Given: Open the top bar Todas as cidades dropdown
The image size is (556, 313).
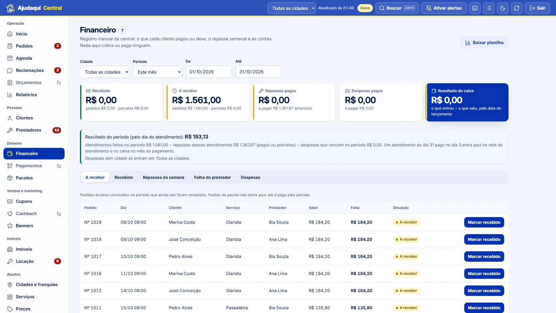Looking at the screenshot, I should click(x=292, y=8).
